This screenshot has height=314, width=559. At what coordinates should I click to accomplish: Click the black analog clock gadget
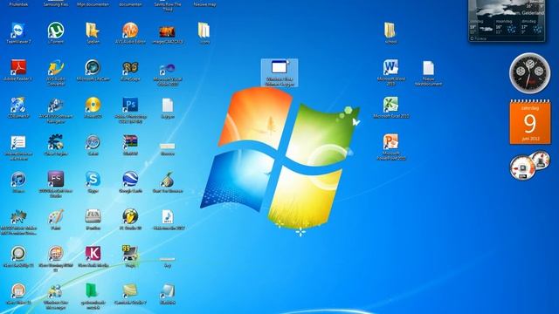[x=530, y=73]
